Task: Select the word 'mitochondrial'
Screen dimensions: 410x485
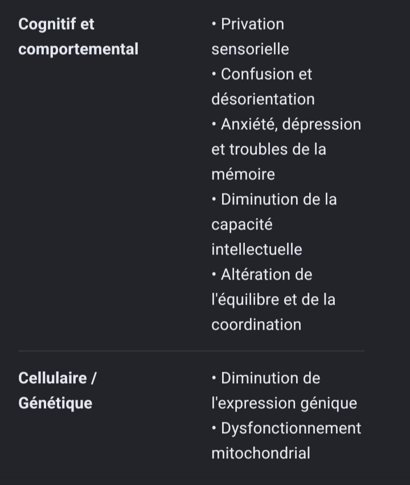Action: (261, 454)
